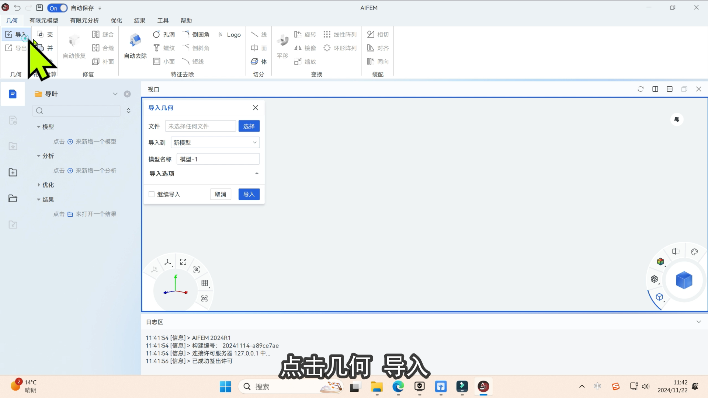Click the refresh icon in viewport header
The height and width of the screenshot is (398, 708).
(641, 89)
